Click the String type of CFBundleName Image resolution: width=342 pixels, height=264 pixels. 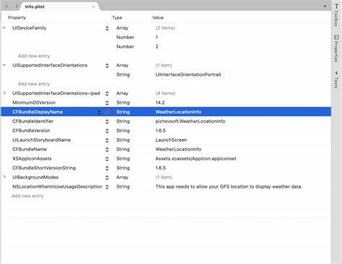(123, 149)
